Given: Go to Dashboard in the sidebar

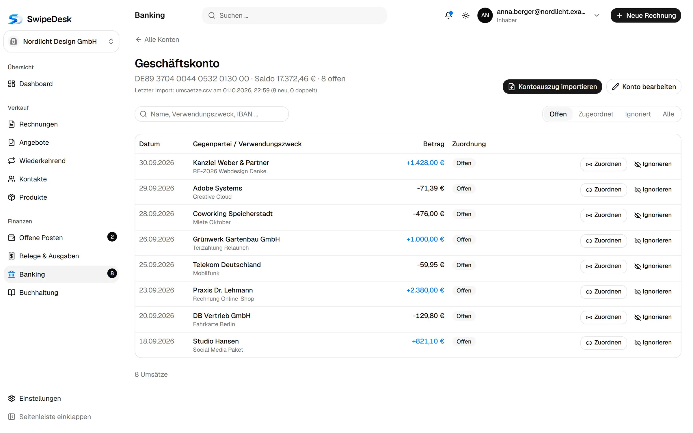Looking at the screenshot, I should [61, 84].
